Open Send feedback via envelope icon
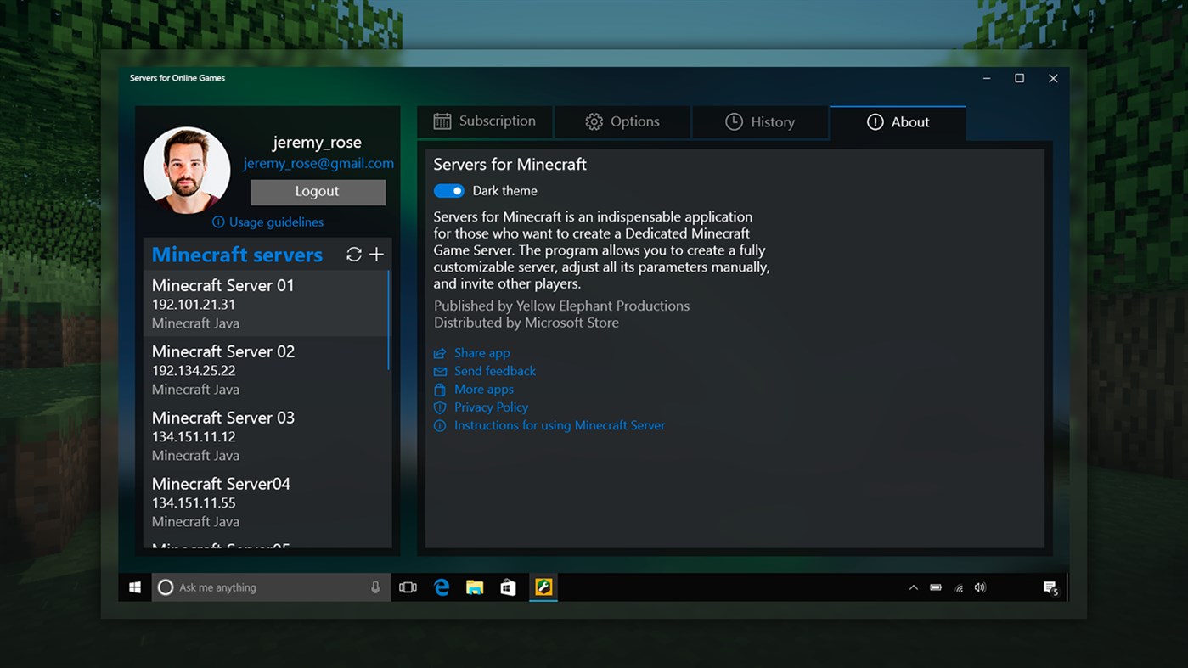The image size is (1188, 668). click(439, 371)
